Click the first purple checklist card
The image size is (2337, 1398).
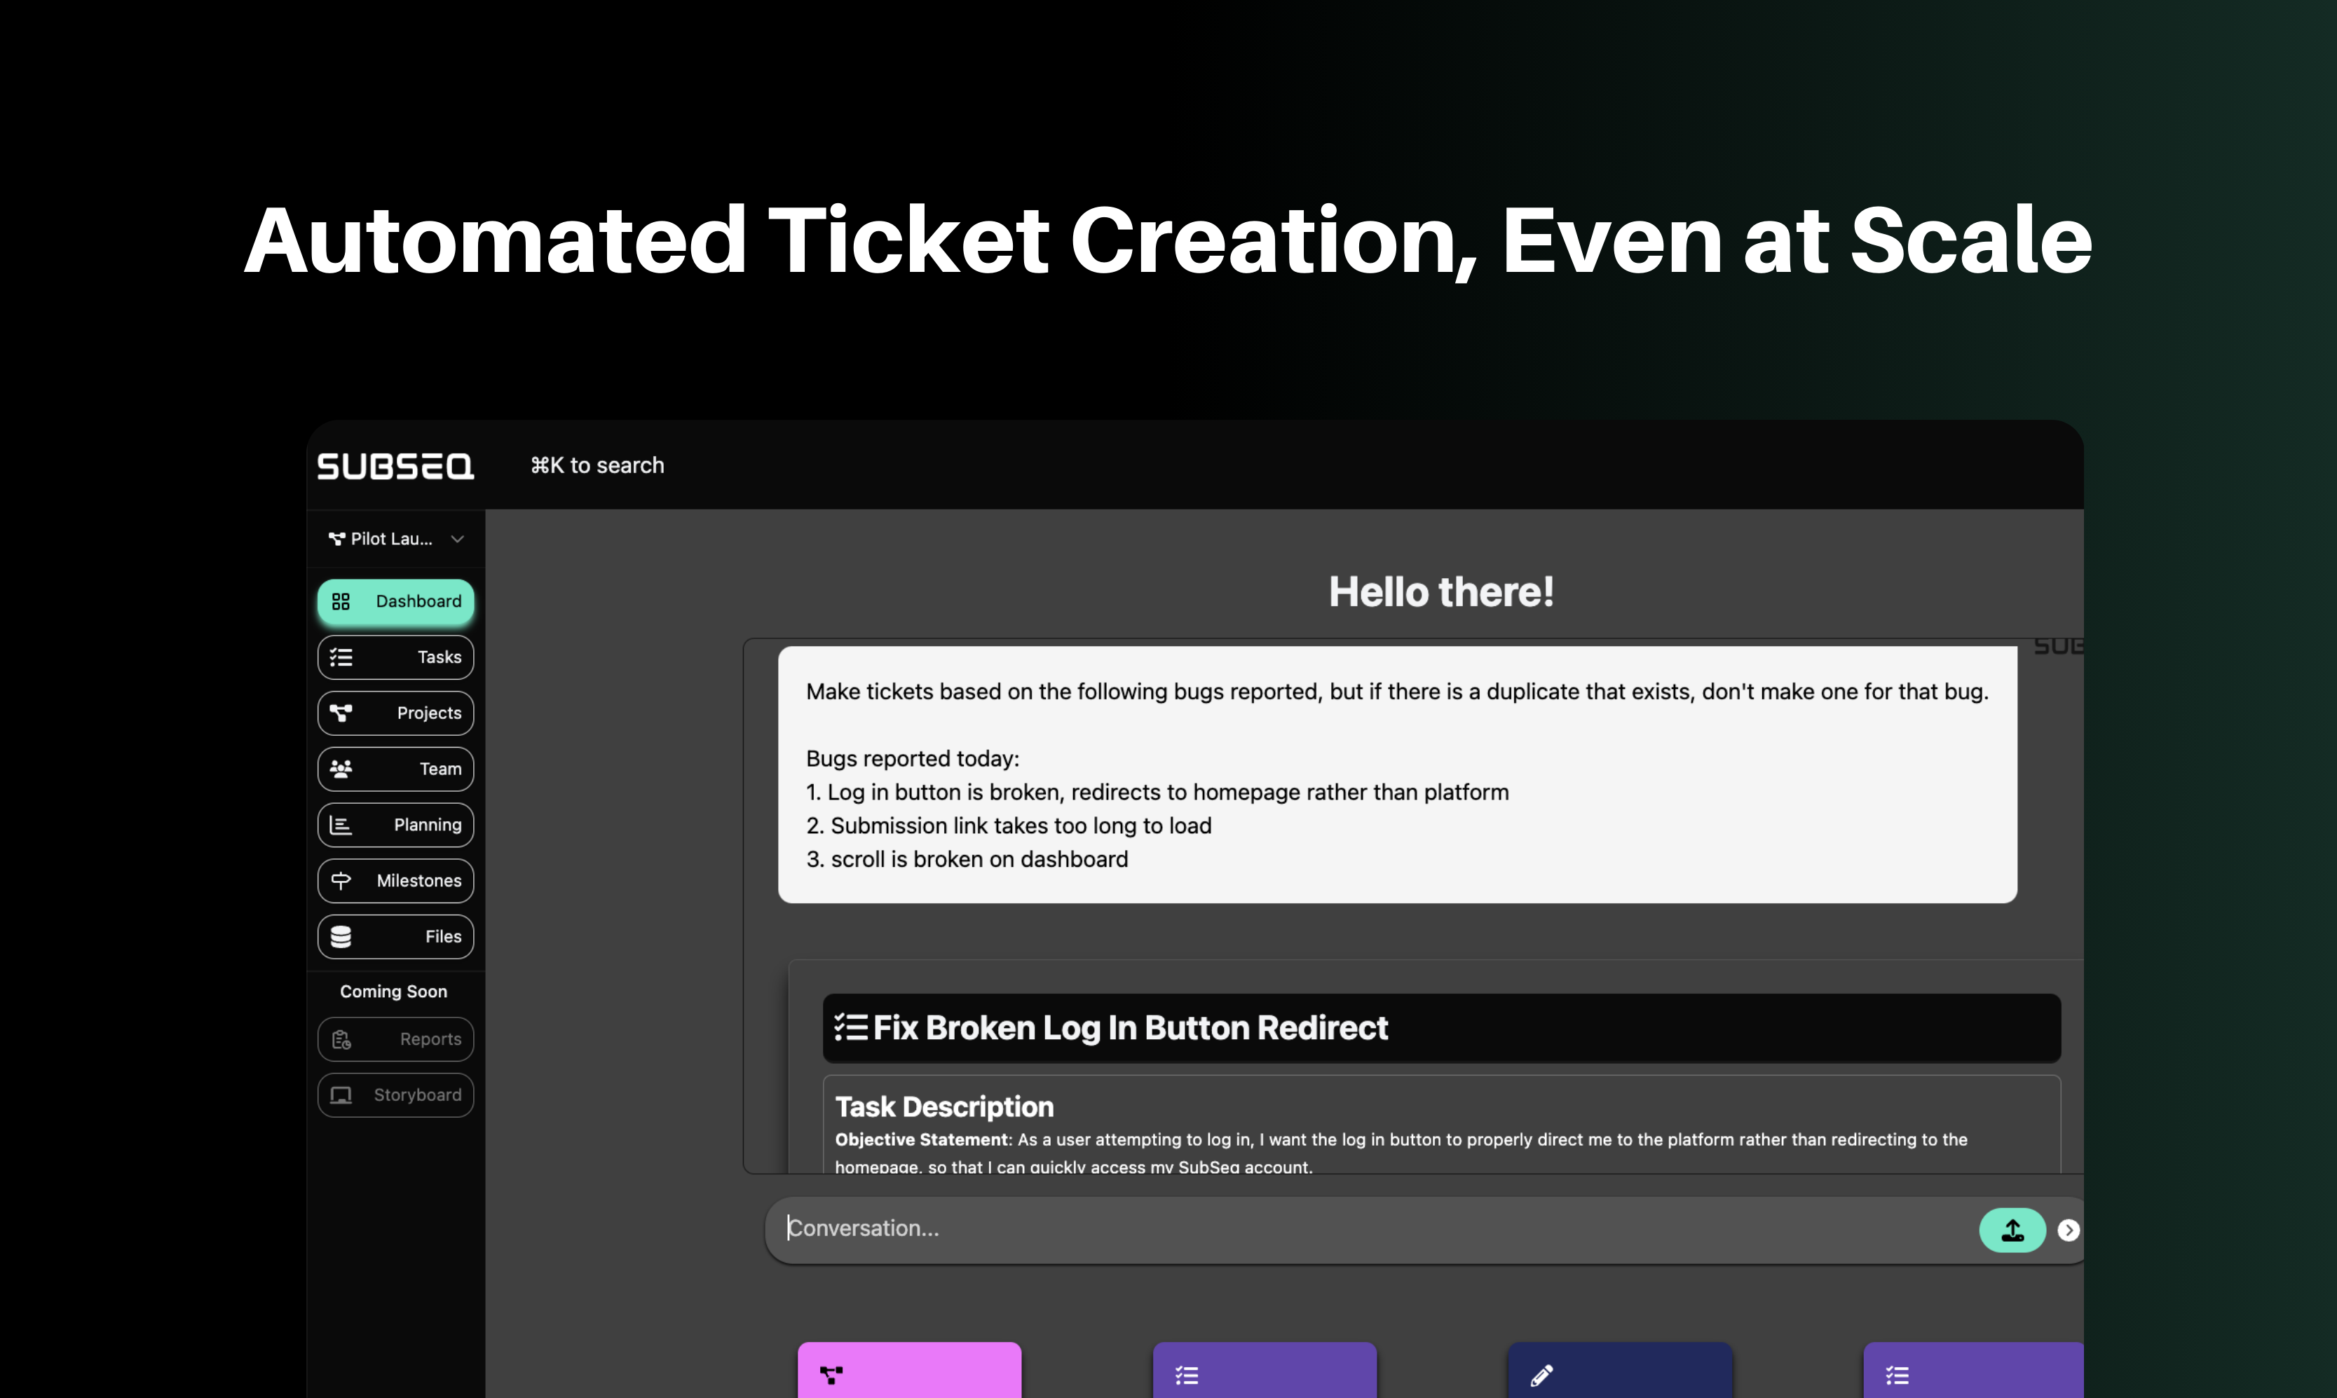pos(1264,1371)
